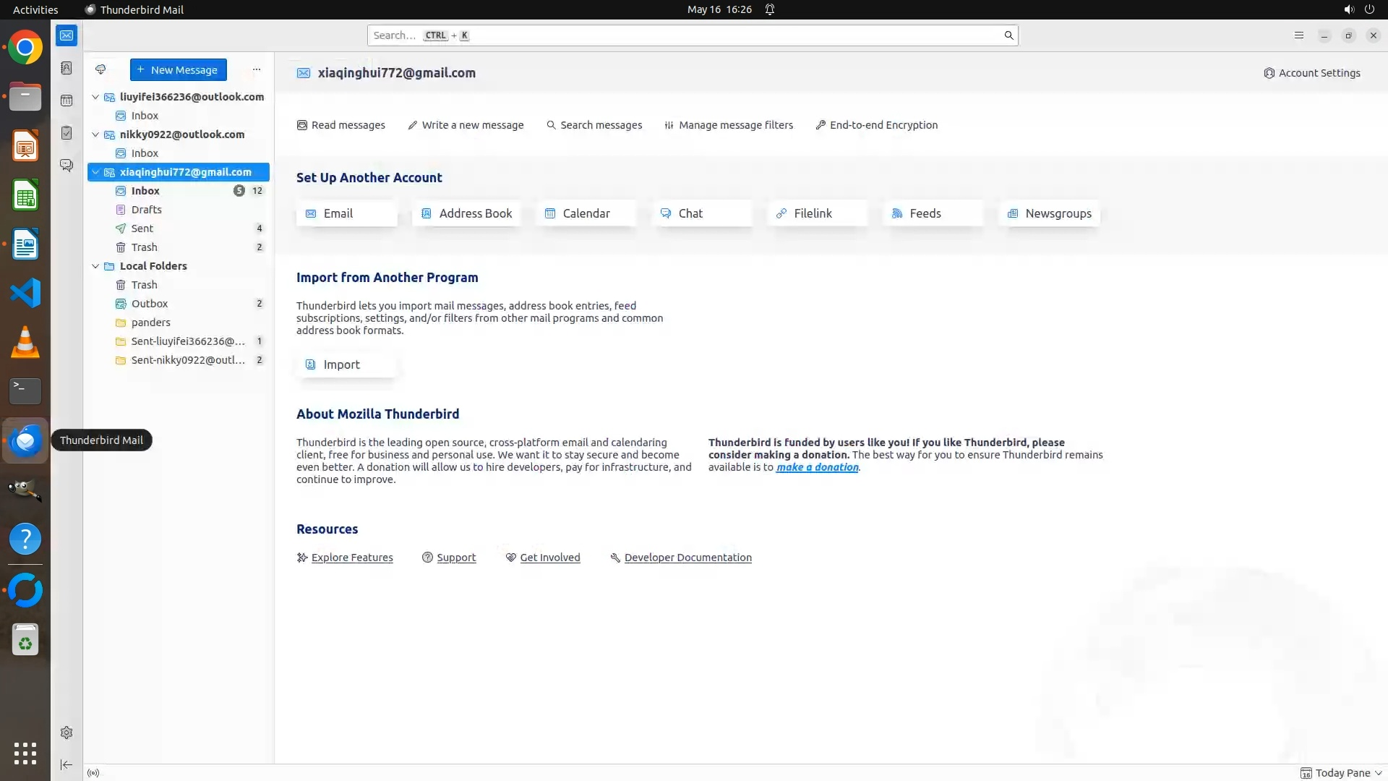Launch VLC from the Ubuntu dock
Image resolution: width=1388 pixels, height=781 pixels.
tap(25, 342)
